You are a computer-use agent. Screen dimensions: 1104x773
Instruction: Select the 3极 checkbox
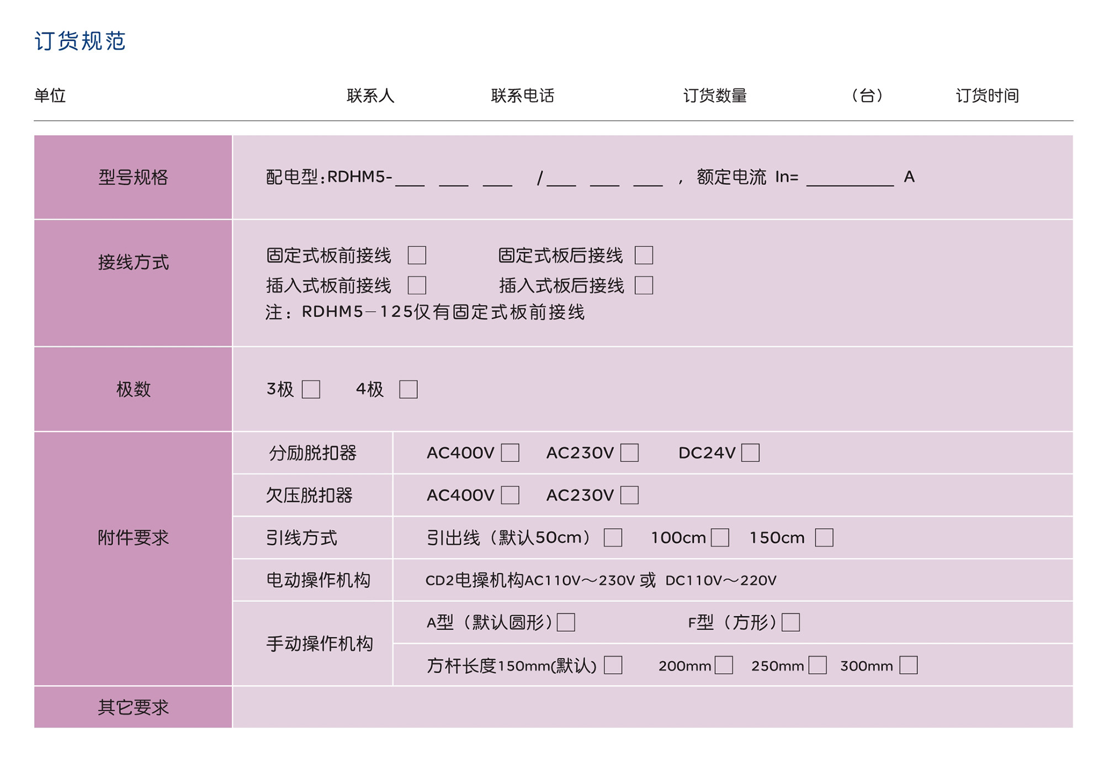311,389
